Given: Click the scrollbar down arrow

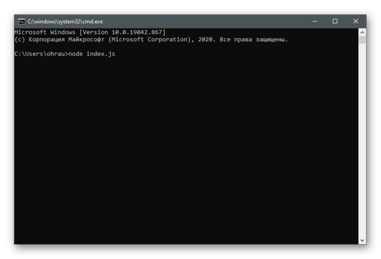Looking at the screenshot, I should tap(362, 240).
